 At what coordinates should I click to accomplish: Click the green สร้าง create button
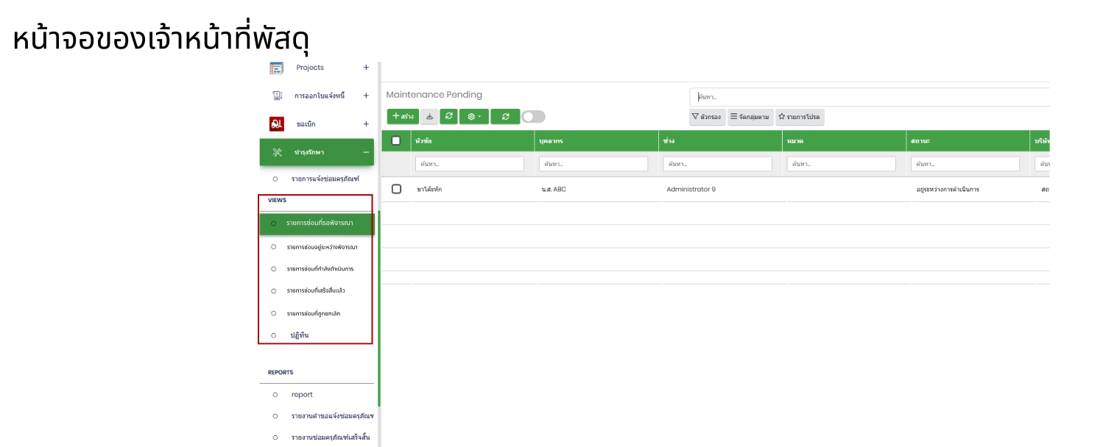[403, 116]
